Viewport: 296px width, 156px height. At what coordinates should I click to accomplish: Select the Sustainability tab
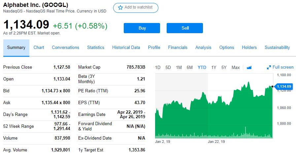277,48
